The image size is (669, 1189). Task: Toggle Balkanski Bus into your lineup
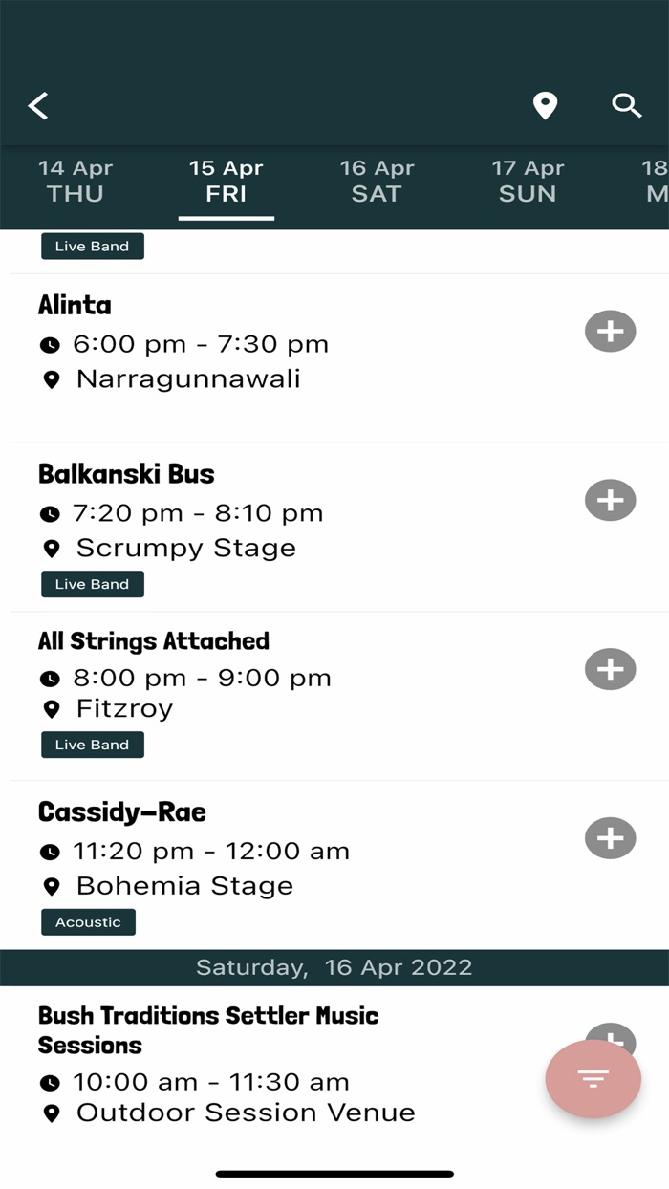pyautogui.click(x=610, y=500)
